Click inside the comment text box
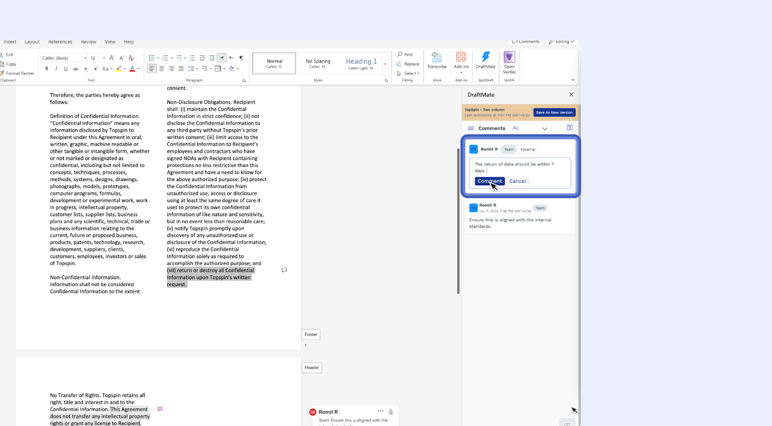Screen dimensions: 772x426 click(519, 167)
